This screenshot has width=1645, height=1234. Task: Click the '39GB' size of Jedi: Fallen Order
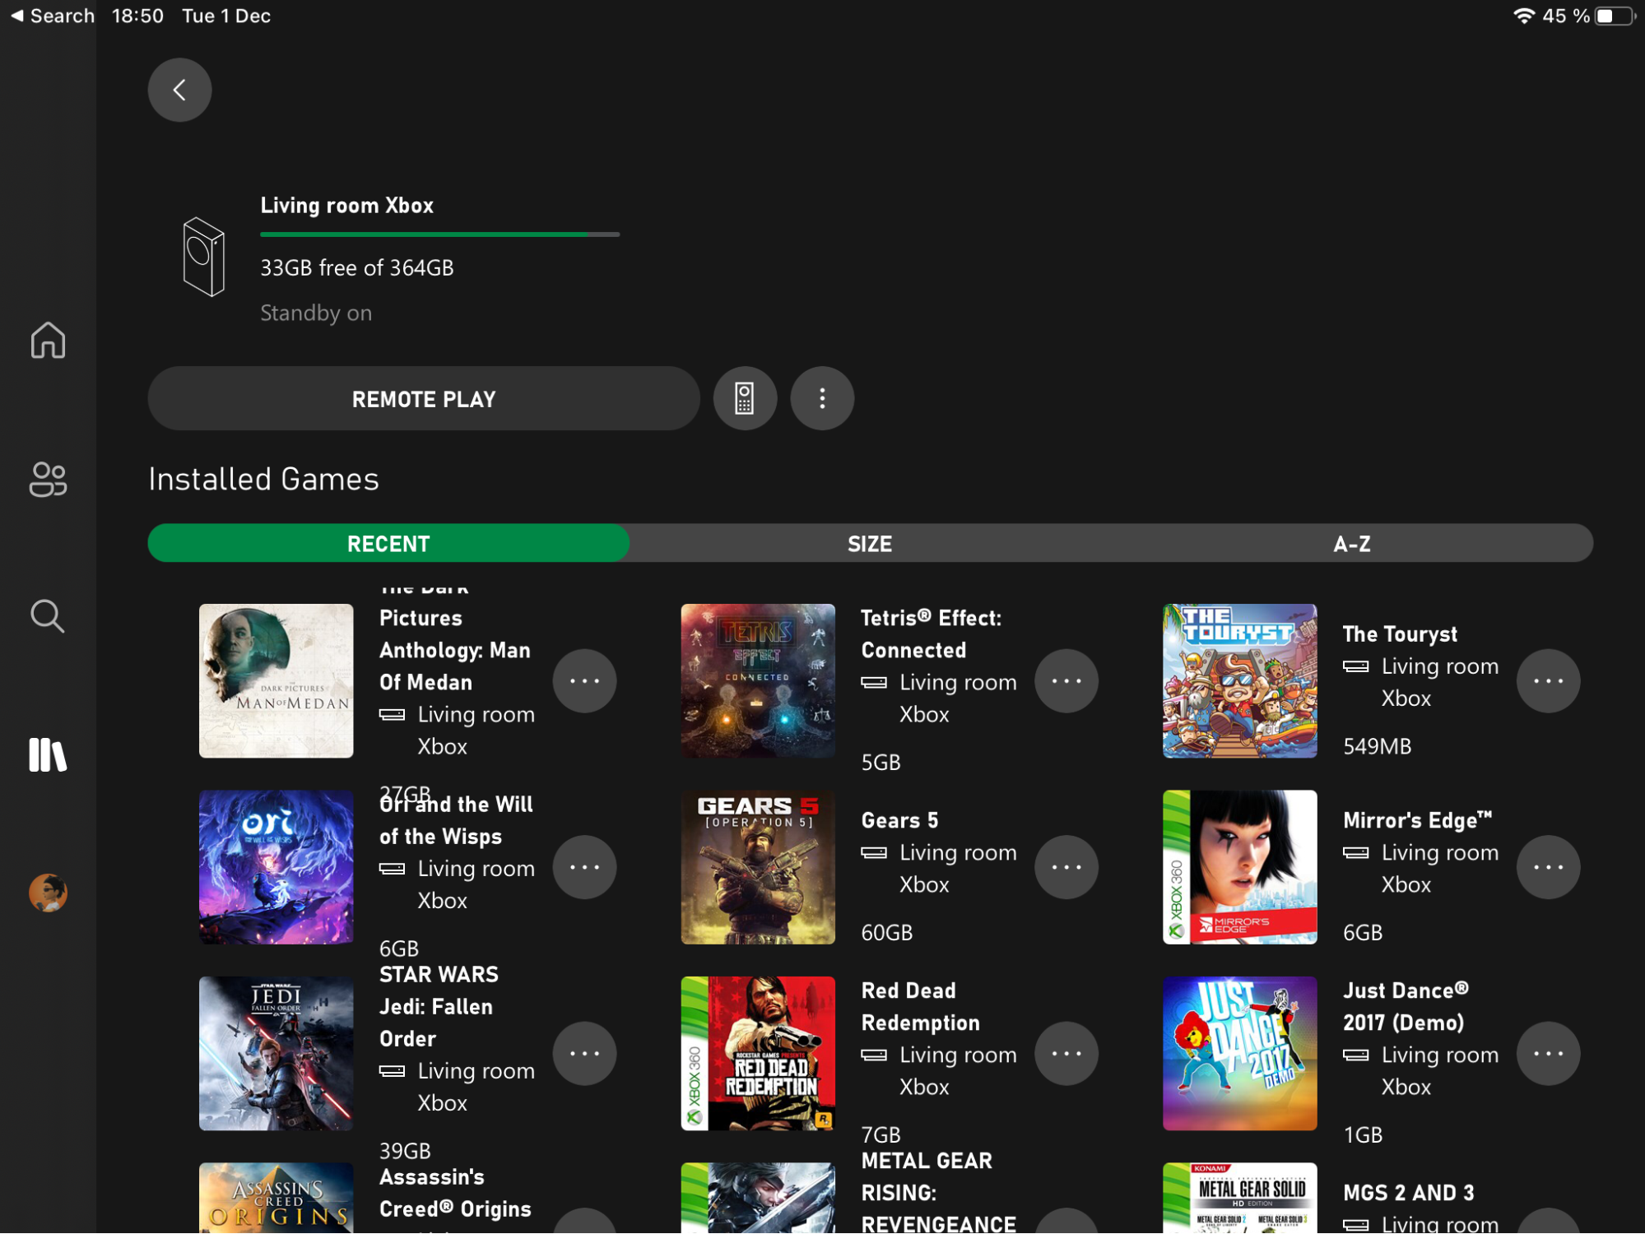click(x=405, y=1151)
